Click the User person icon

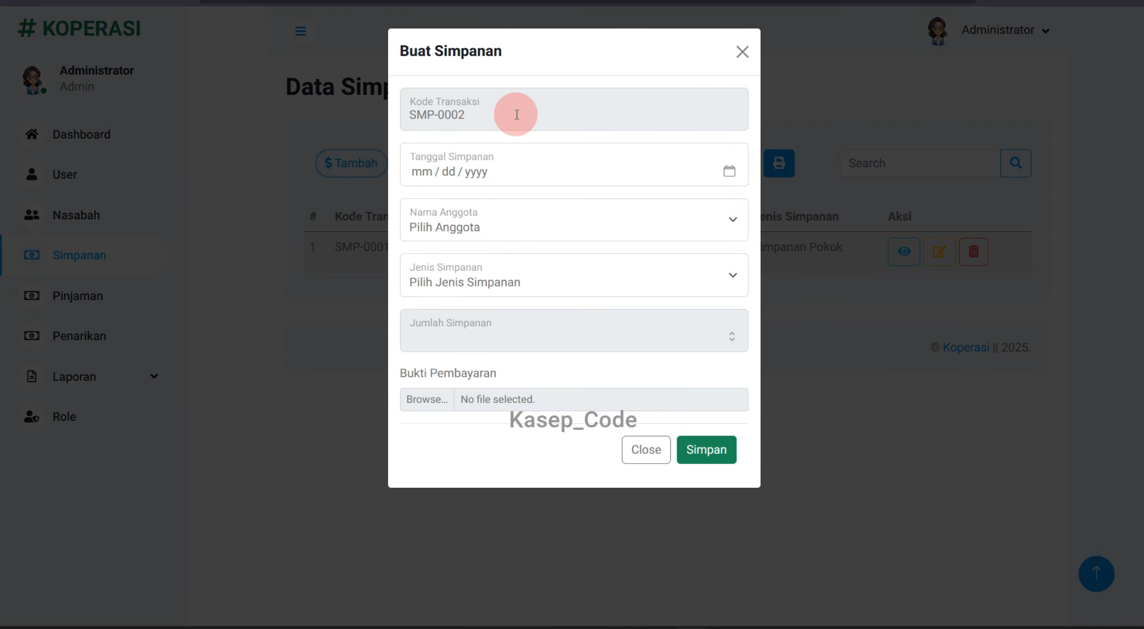pyautogui.click(x=31, y=174)
